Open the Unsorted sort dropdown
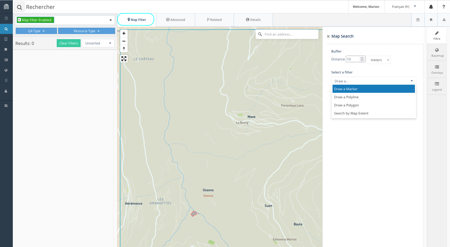Screen dimensions: 450x247 click(98, 43)
